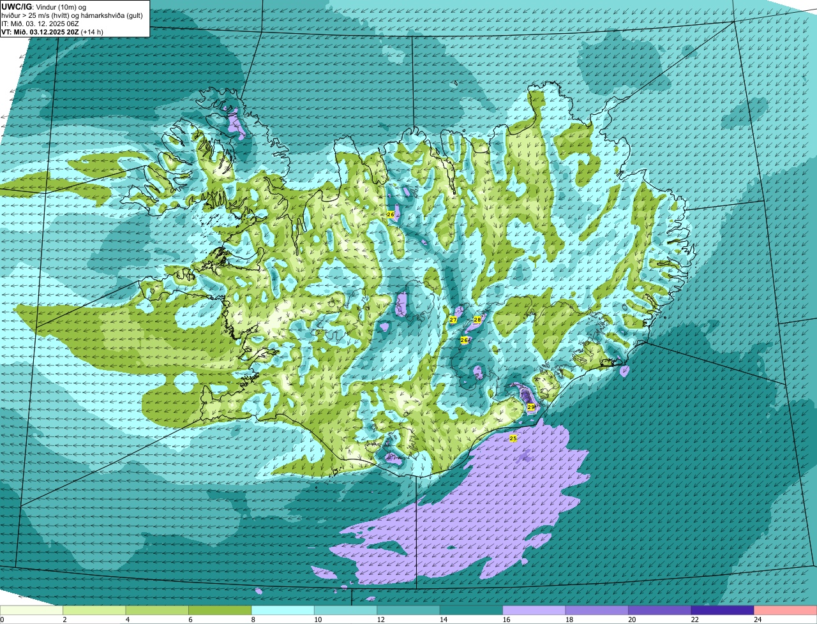Click the title text 'UWC/IG: Vindur (10m) og'

pos(44,6)
